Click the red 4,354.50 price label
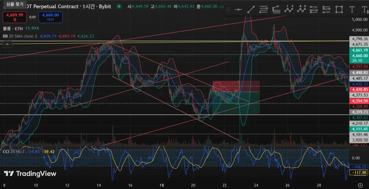 click(359, 101)
